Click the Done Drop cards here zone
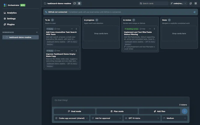The height and width of the screenshot is (125, 200). point(179,34)
